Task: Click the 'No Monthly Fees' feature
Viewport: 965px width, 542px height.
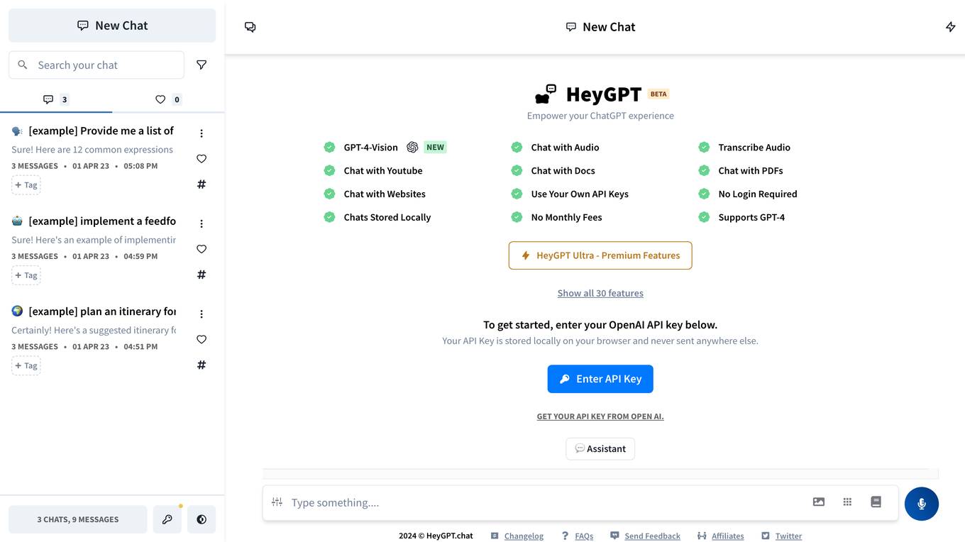Action: point(566,218)
